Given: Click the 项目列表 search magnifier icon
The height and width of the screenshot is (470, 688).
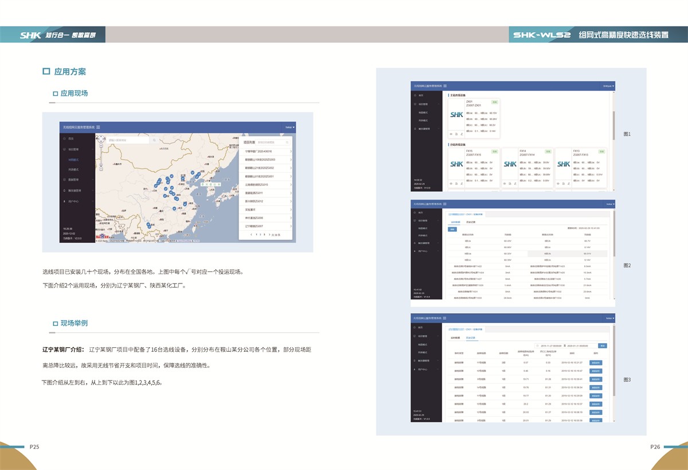Looking at the screenshot, I should pyautogui.click(x=287, y=142).
